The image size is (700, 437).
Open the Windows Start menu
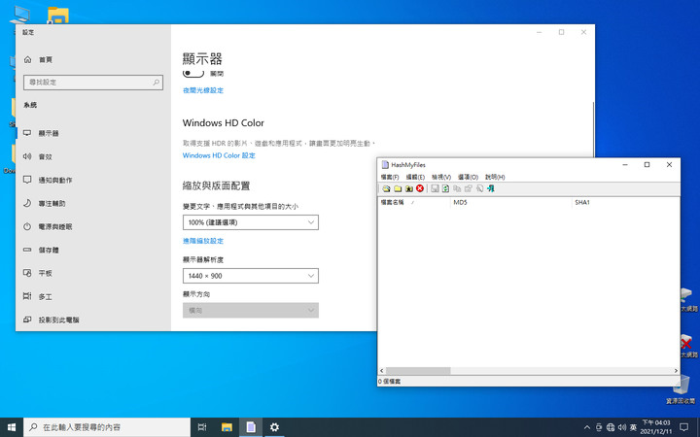[x=11, y=427]
